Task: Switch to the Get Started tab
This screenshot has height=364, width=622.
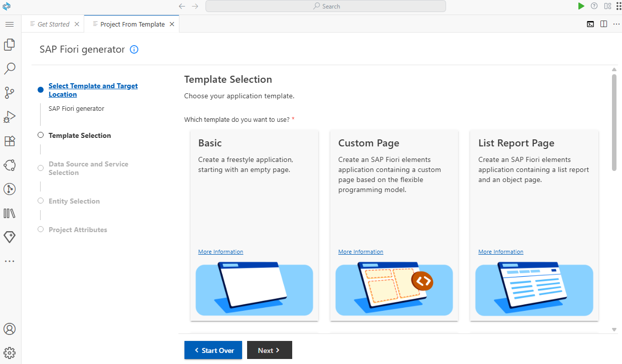Action: [x=54, y=24]
